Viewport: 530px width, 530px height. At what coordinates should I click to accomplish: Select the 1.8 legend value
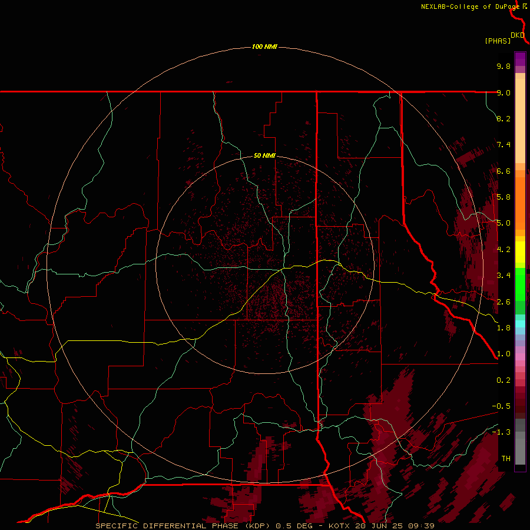pos(503,328)
